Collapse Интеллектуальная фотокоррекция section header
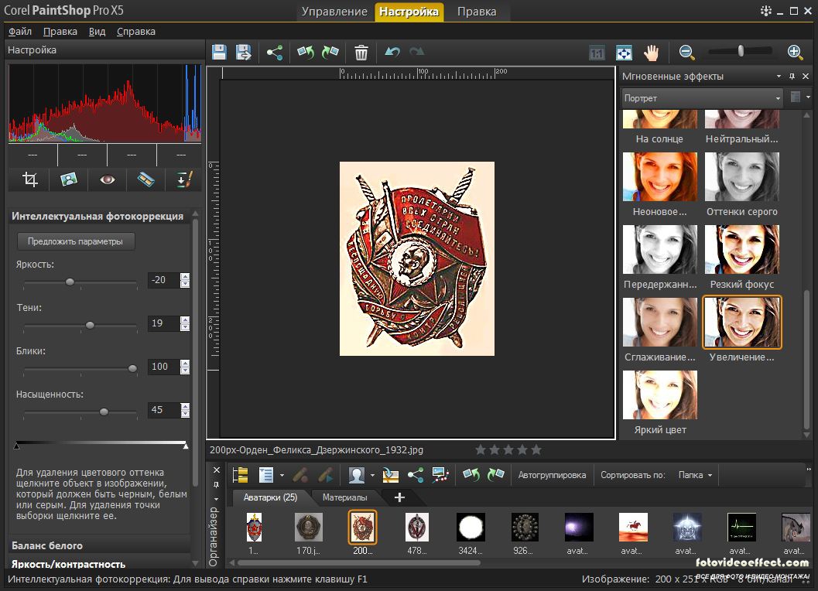This screenshot has height=591, width=818. click(x=98, y=217)
